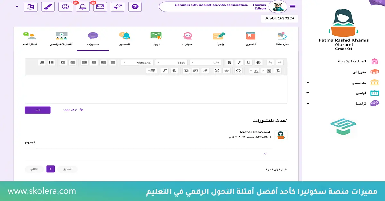The width and height of the screenshot is (385, 201).
Task: Click the Teacher Demo post avatar
Action: click(281, 135)
